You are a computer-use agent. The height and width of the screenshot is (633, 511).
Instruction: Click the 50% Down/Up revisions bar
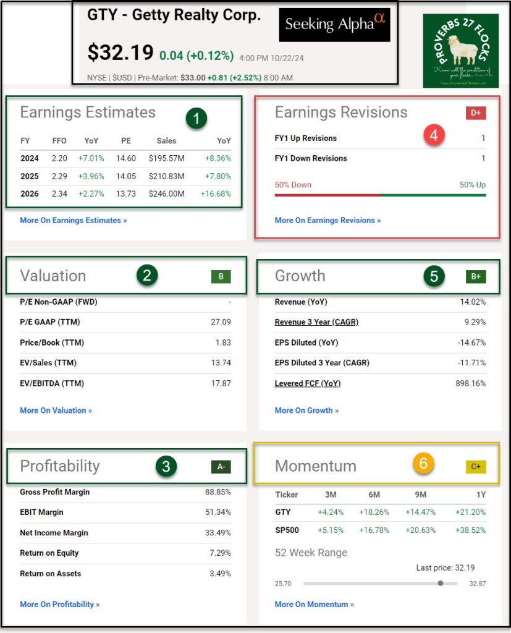380,195
